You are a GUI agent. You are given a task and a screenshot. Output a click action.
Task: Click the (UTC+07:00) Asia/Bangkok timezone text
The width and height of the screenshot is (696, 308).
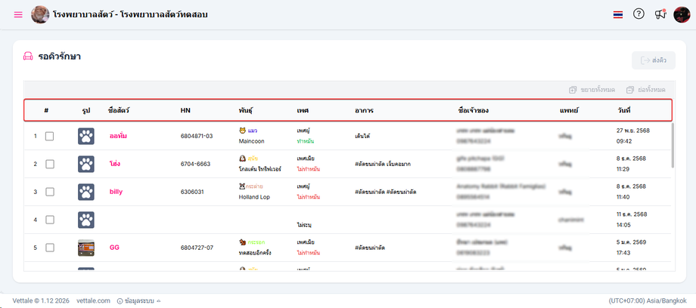[x=648, y=300]
